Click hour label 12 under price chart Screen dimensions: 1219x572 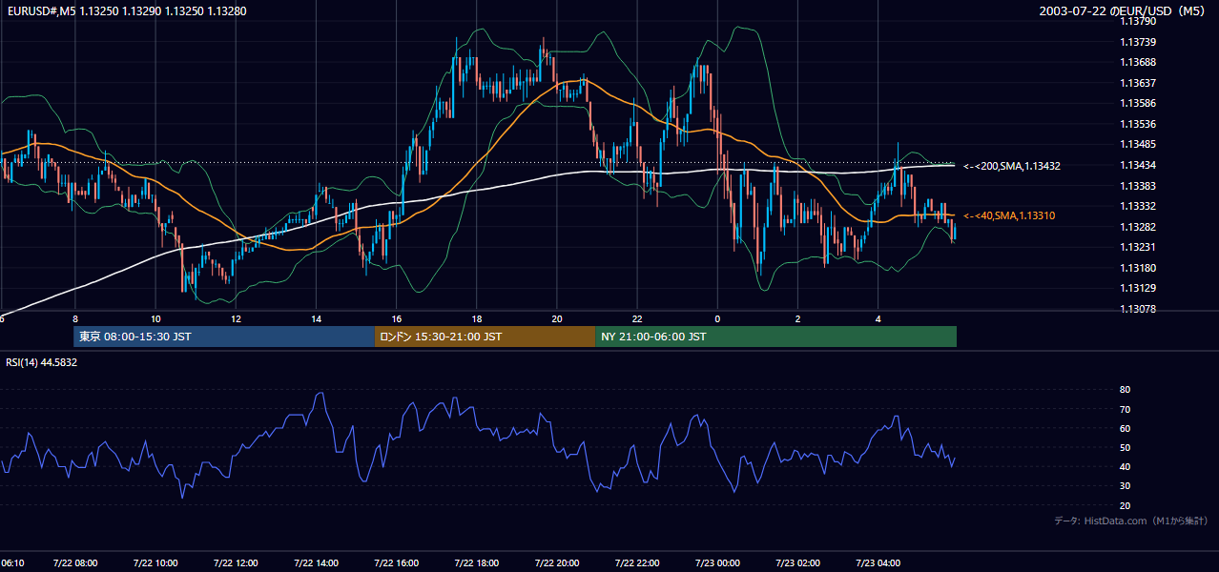coord(236,318)
